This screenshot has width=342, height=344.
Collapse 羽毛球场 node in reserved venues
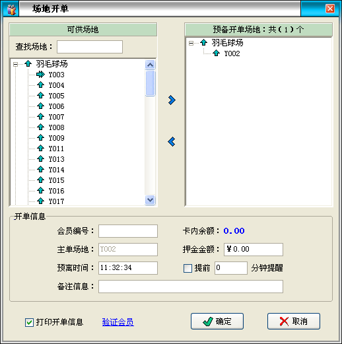point(191,43)
